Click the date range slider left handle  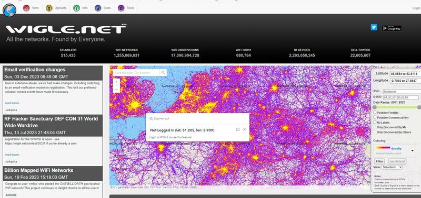[374, 107]
